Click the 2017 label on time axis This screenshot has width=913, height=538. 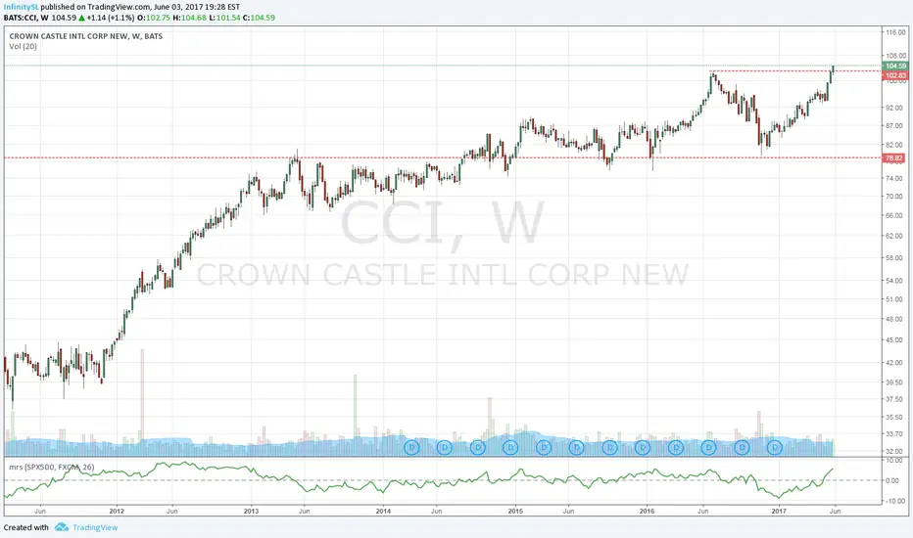pos(779,512)
